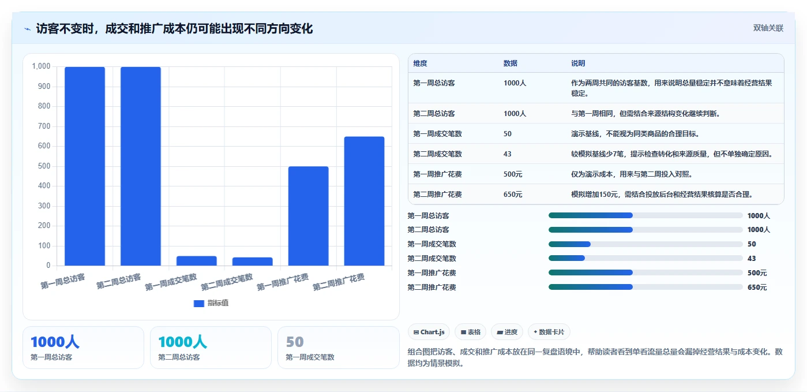Click the 进度 chip icon
Image resolution: width=807 pixels, height=392 pixels.
(500, 333)
